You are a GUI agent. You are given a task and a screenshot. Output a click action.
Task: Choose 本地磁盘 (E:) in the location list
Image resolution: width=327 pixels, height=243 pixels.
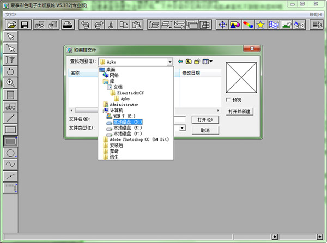(128, 128)
